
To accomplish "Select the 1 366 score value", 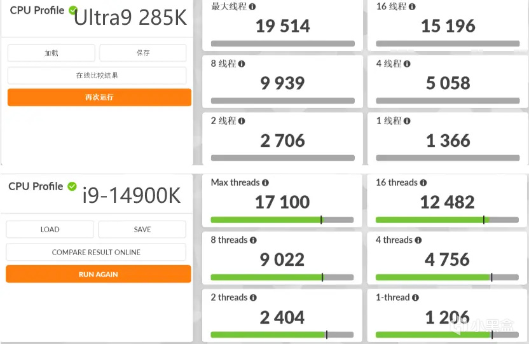I will [x=448, y=141].
